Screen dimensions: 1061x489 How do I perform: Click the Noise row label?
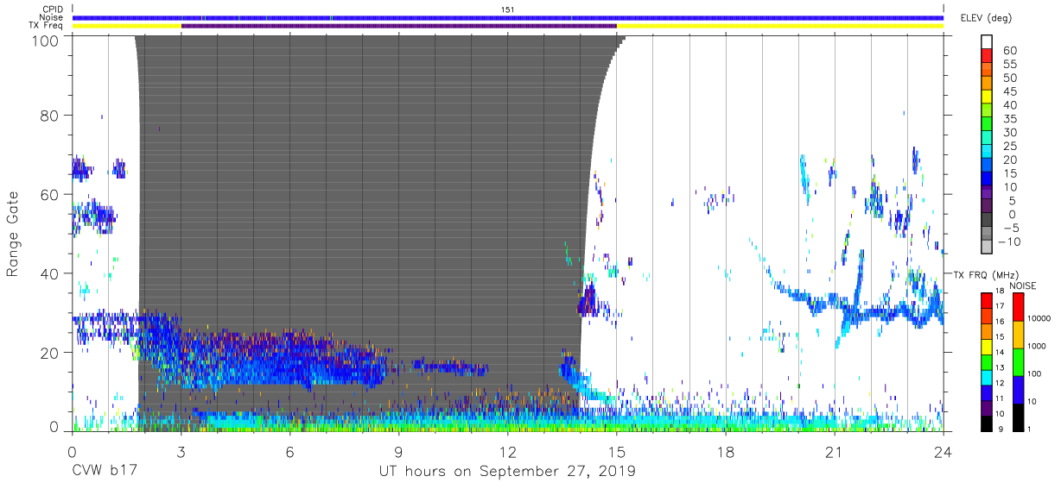pyautogui.click(x=52, y=17)
